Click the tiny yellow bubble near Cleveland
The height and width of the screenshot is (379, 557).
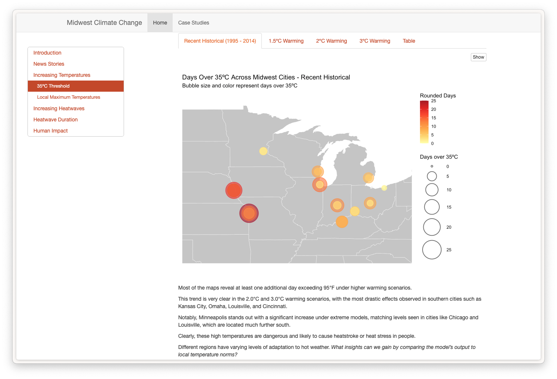[384, 188]
